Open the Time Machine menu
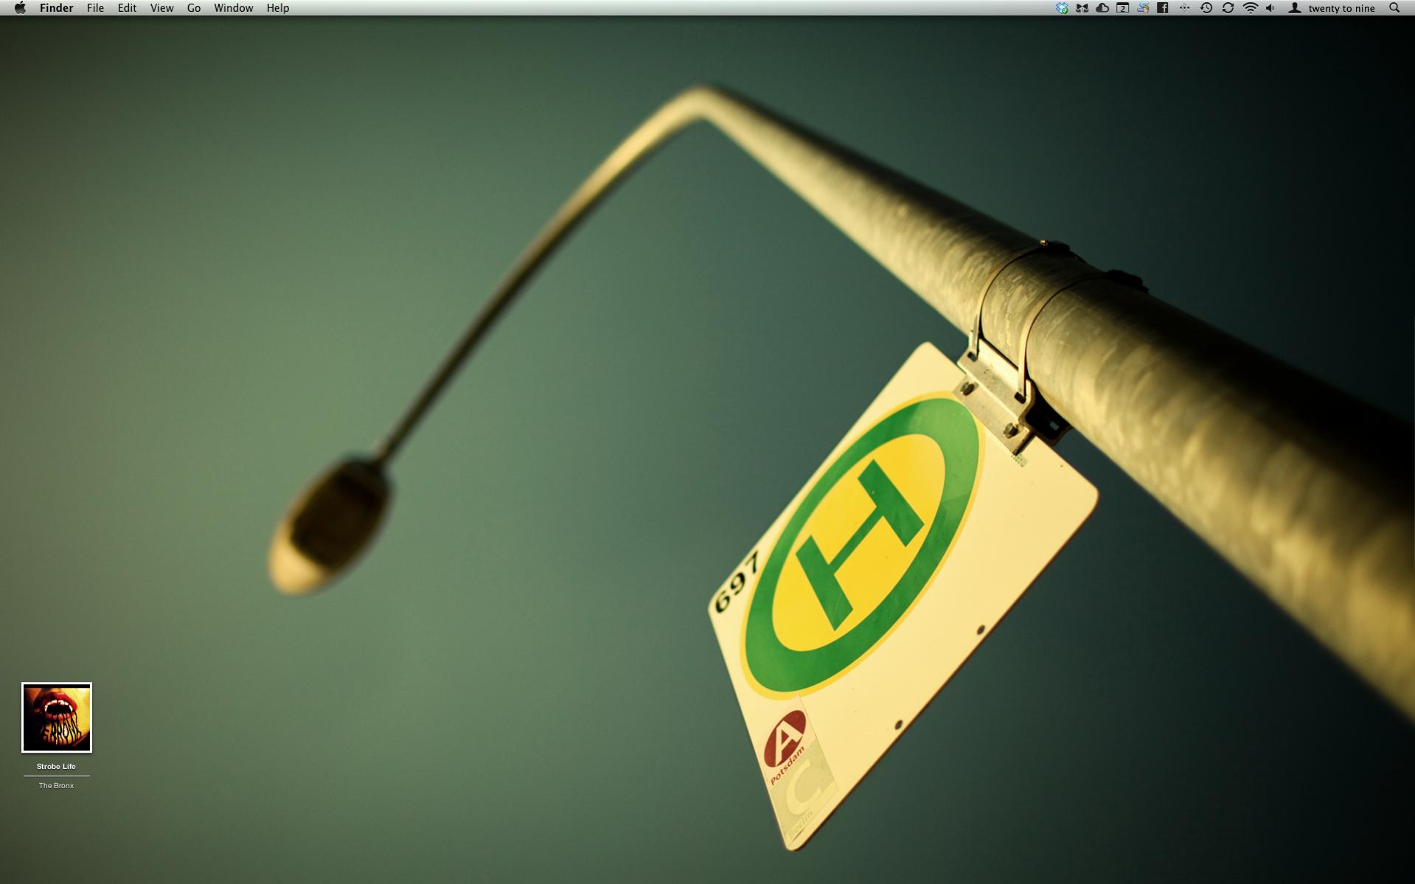Screen dimensions: 1415x884 (1206, 8)
